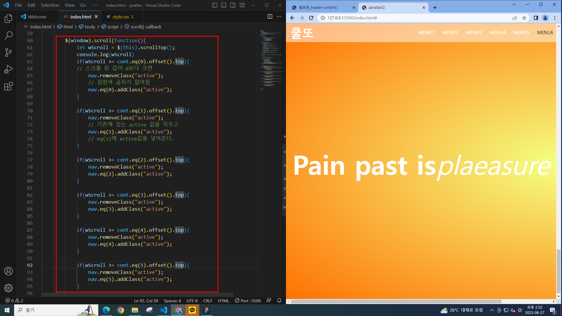Open the Selection menu
This screenshot has height=316, width=562.
[x=50, y=5]
